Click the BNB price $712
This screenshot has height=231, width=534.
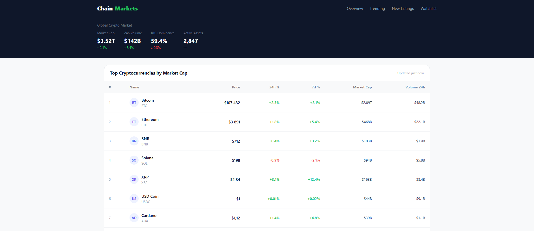(236, 141)
